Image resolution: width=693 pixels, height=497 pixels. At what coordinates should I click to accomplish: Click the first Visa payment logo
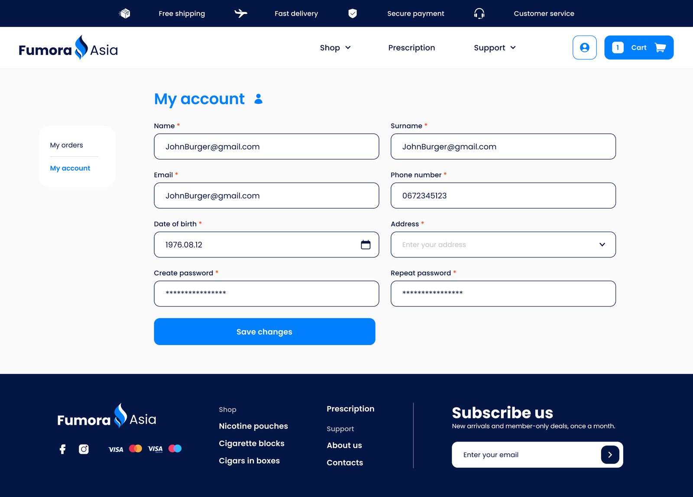(x=116, y=449)
